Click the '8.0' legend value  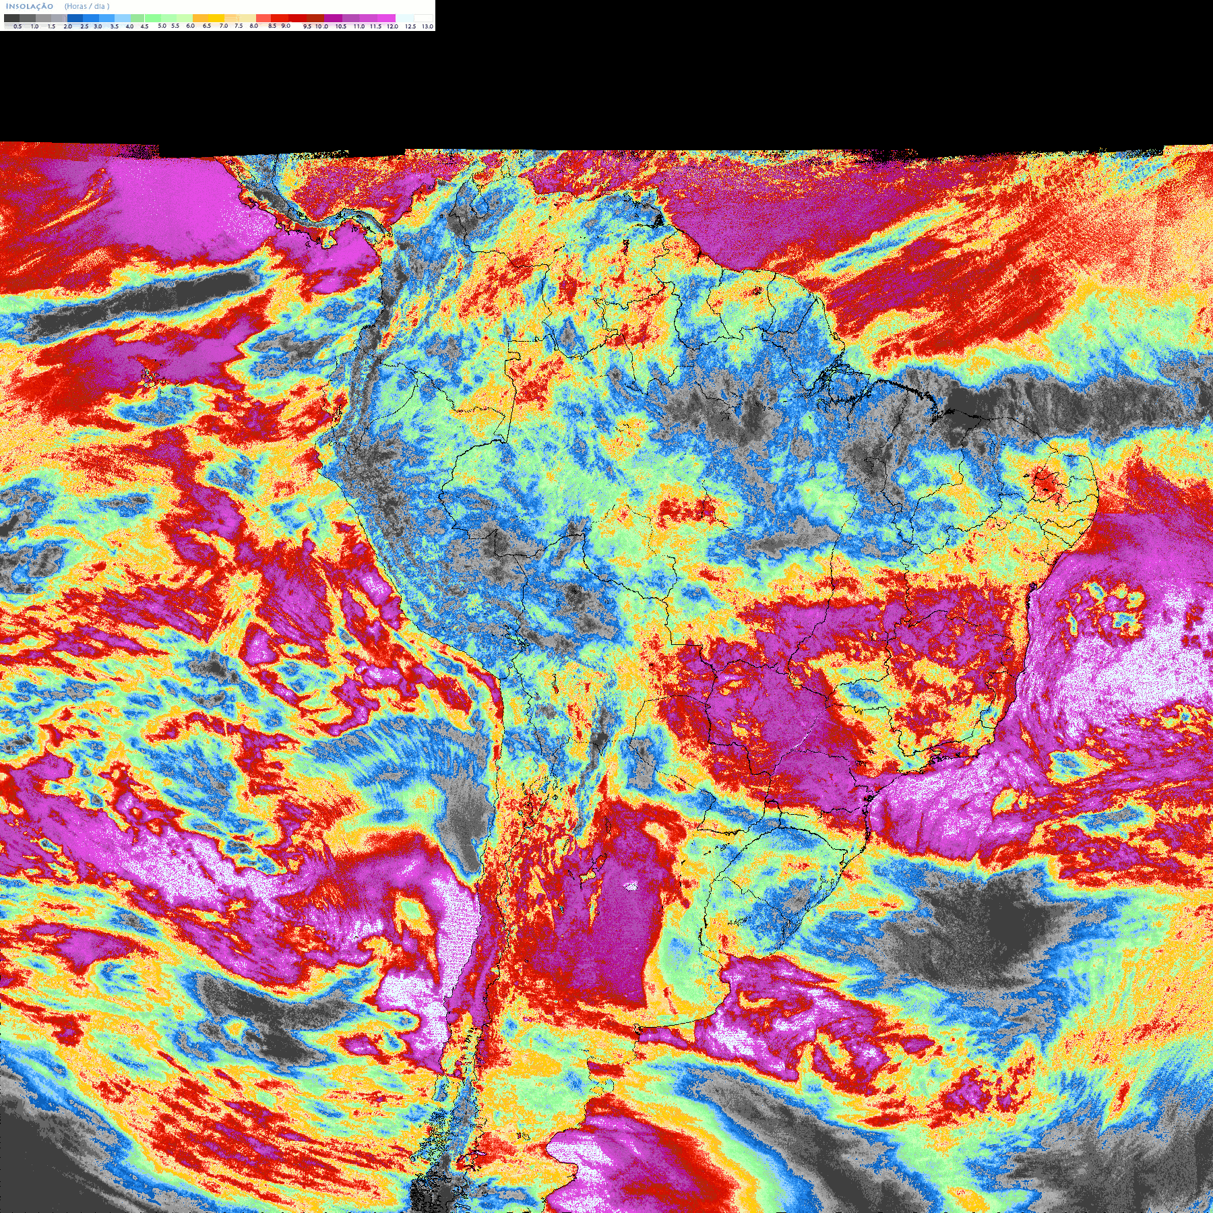[x=254, y=26]
